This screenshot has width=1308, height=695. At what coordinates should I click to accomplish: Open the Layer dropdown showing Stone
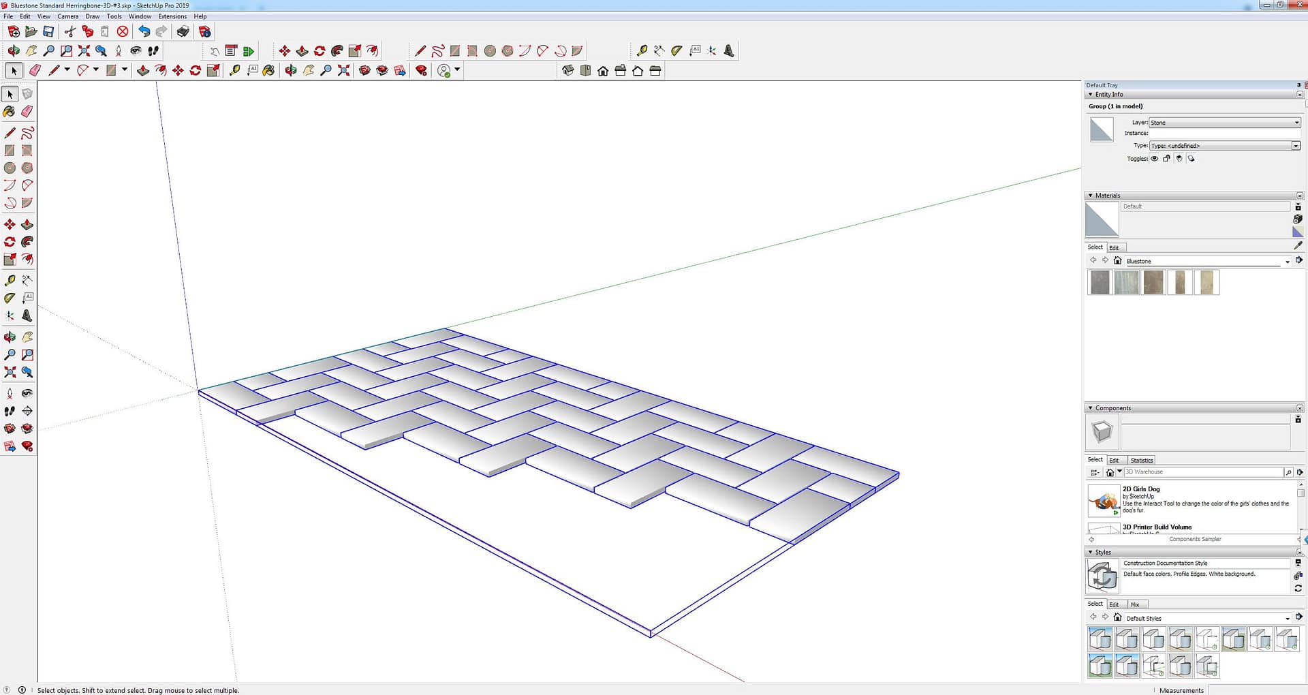(1224, 123)
